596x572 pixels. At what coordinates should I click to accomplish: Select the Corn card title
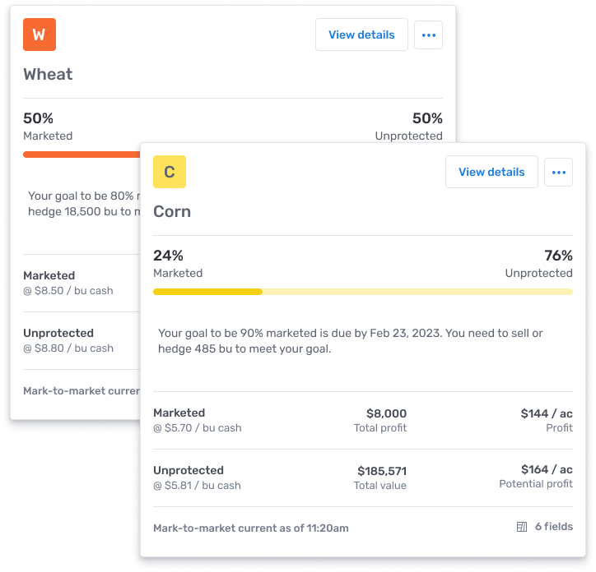pos(172,211)
